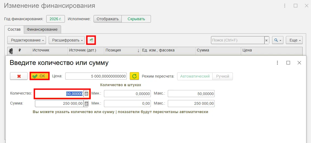
Task: Open the dialog's three-dot menu
Action: (x=277, y=63)
